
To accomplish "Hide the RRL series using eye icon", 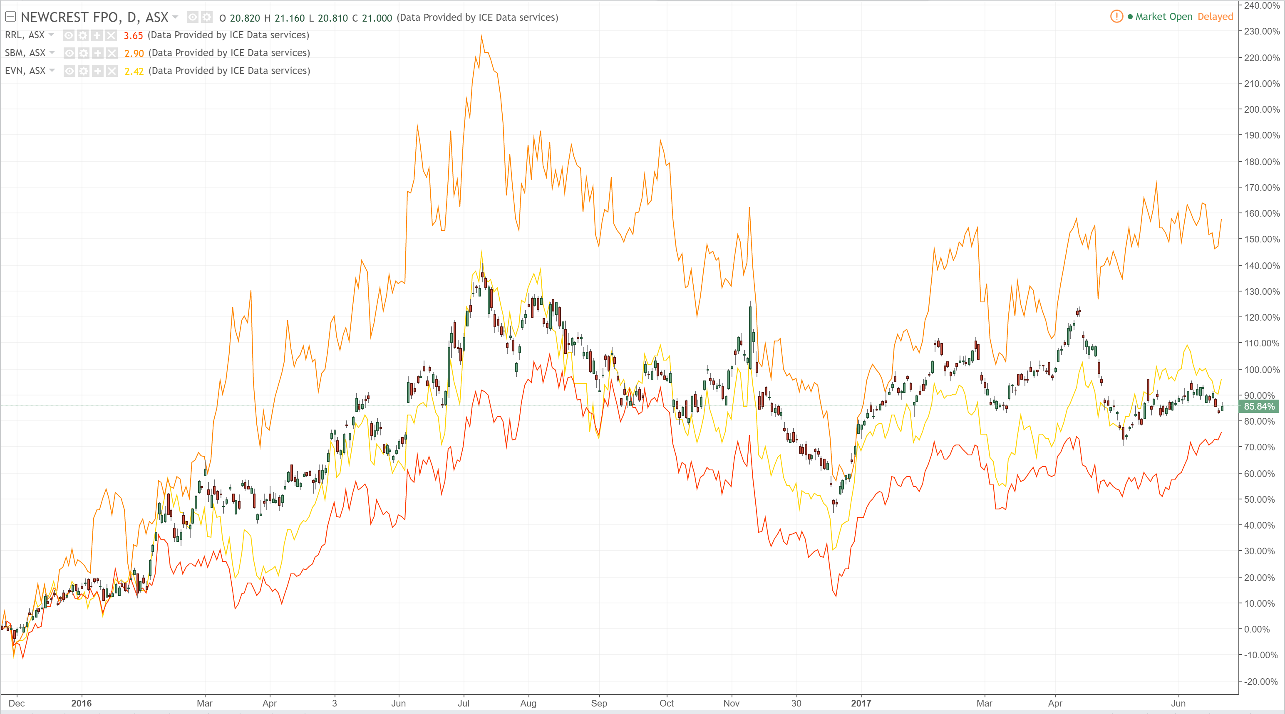I will pyautogui.click(x=69, y=35).
